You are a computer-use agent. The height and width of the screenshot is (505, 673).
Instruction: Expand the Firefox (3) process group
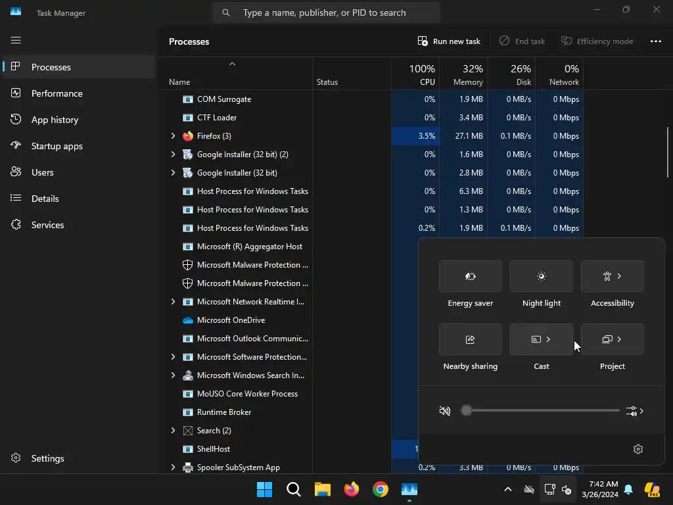click(173, 135)
